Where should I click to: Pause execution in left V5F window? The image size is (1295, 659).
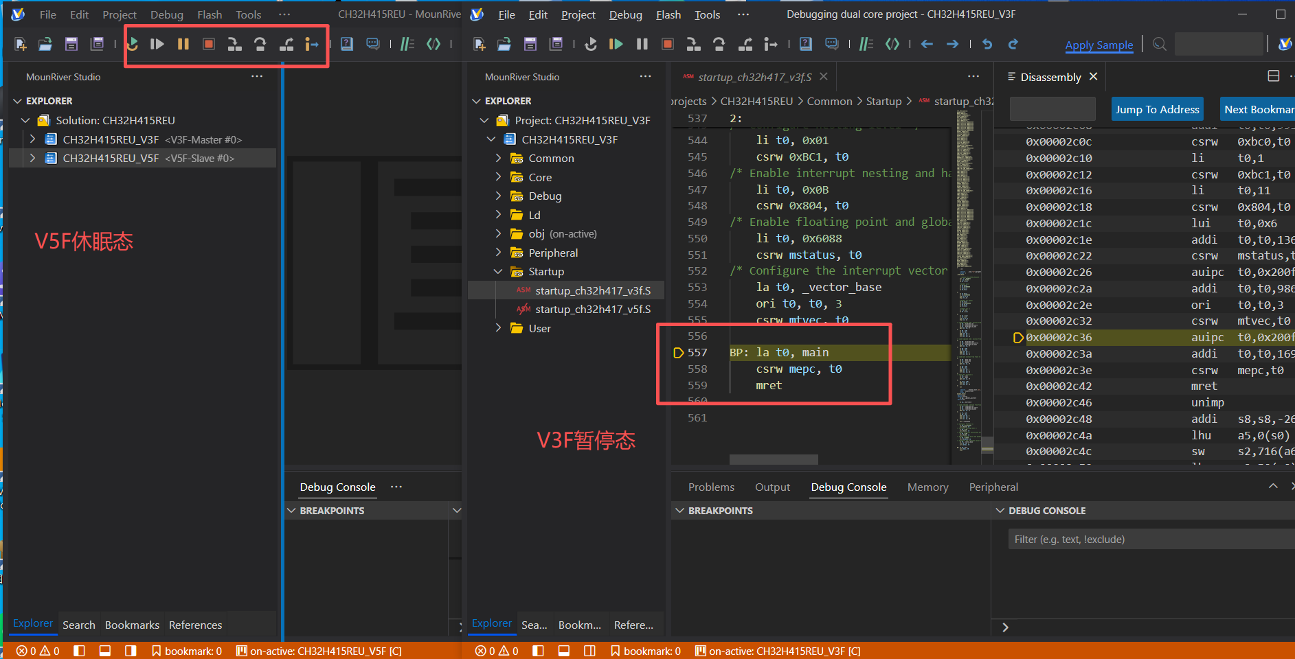pos(183,44)
